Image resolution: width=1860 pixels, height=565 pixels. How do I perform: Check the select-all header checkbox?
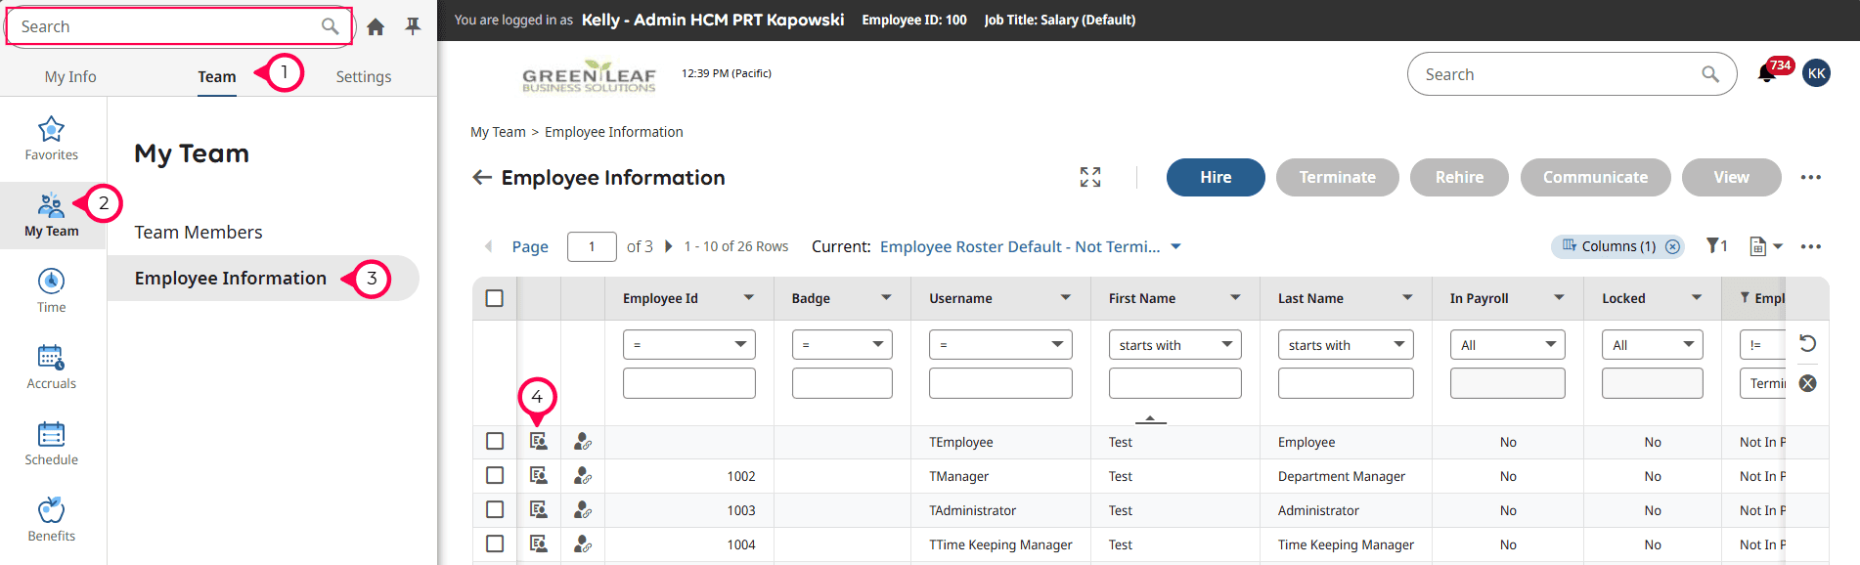495,298
